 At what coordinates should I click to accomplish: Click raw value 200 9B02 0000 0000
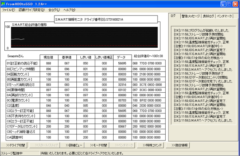(147, 126)
